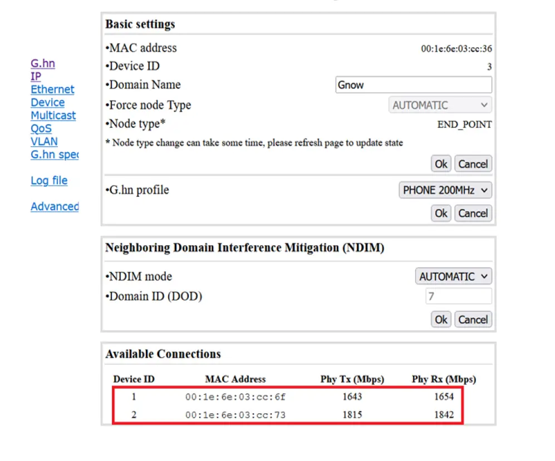This screenshot has width=555, height=461.
Task: Open the G.hn settings page link
Action: (43, 63)
